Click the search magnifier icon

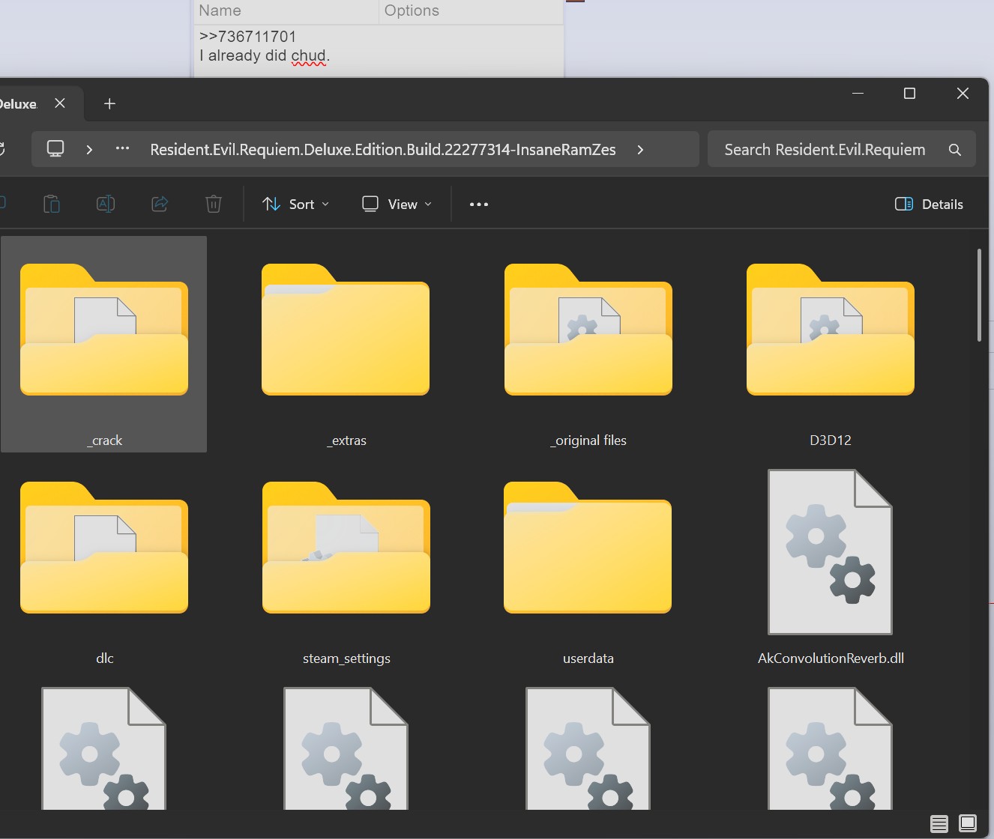(x=955, y=150)
